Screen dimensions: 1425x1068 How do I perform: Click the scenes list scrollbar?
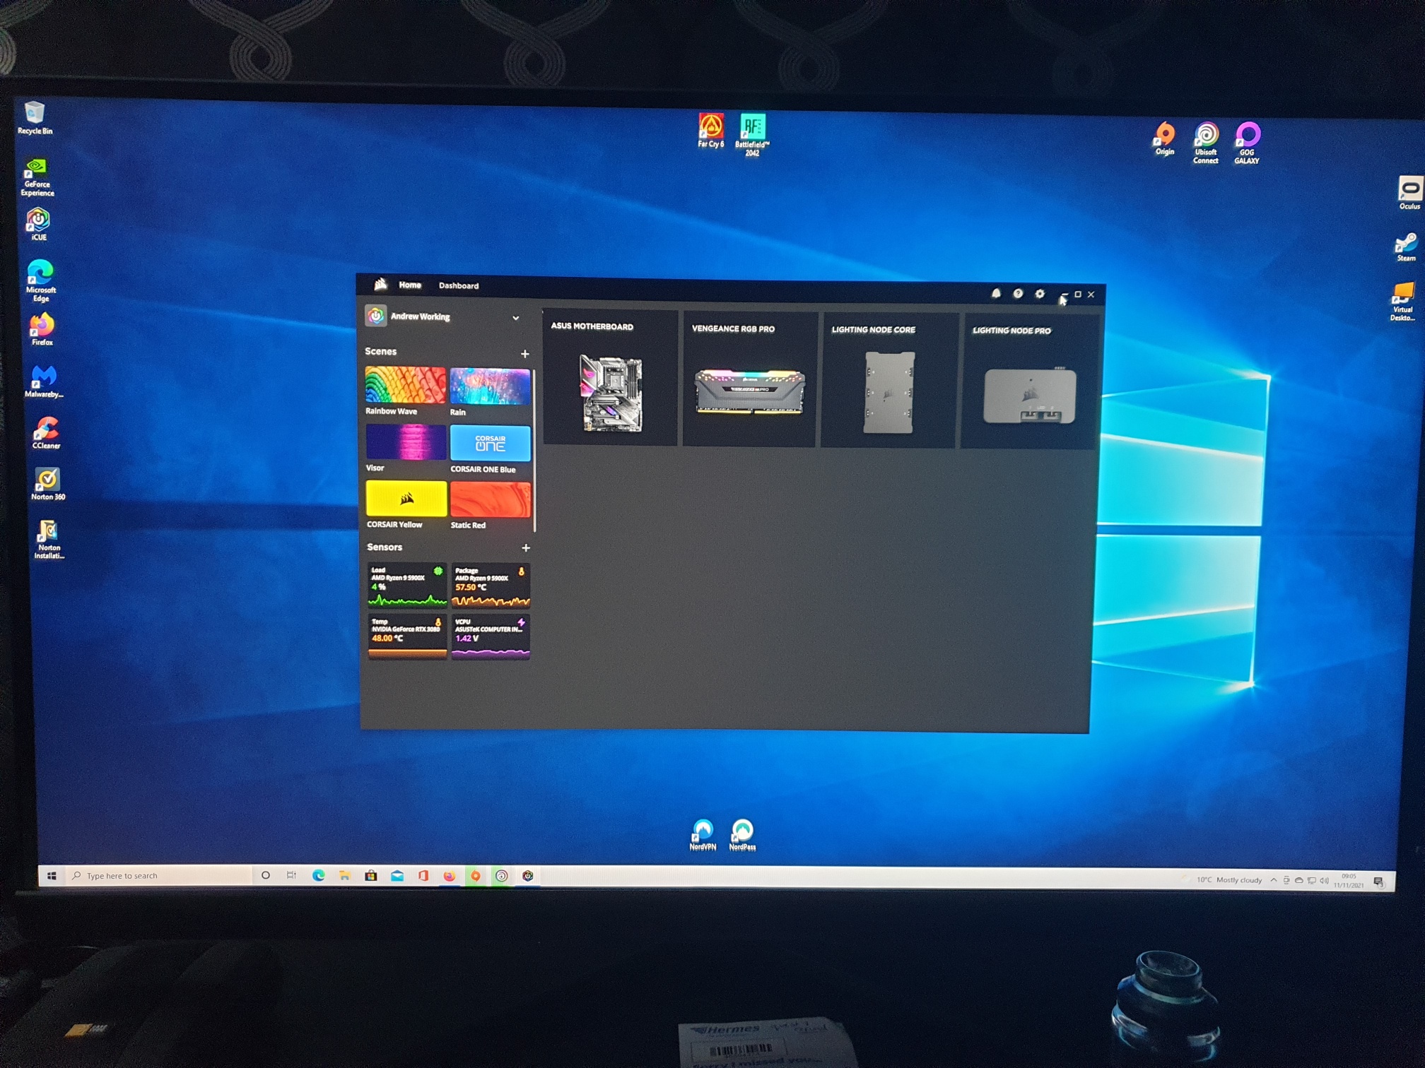click(x=534, y=449)
